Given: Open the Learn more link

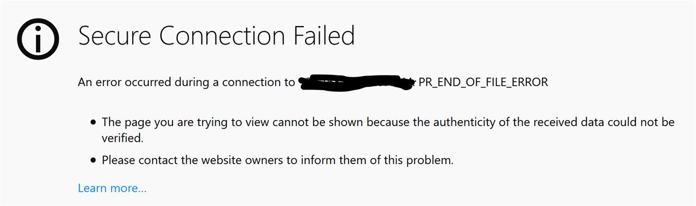Looking at the screenshot, I should click(x=112, y=189).
